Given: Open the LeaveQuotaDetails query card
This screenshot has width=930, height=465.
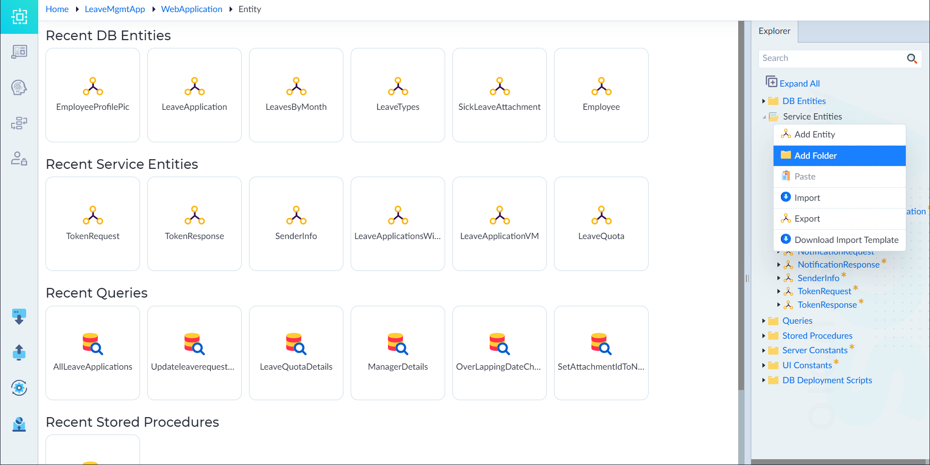Looking at the screenshot, I should pyautogui.click(x=296, y=353).
